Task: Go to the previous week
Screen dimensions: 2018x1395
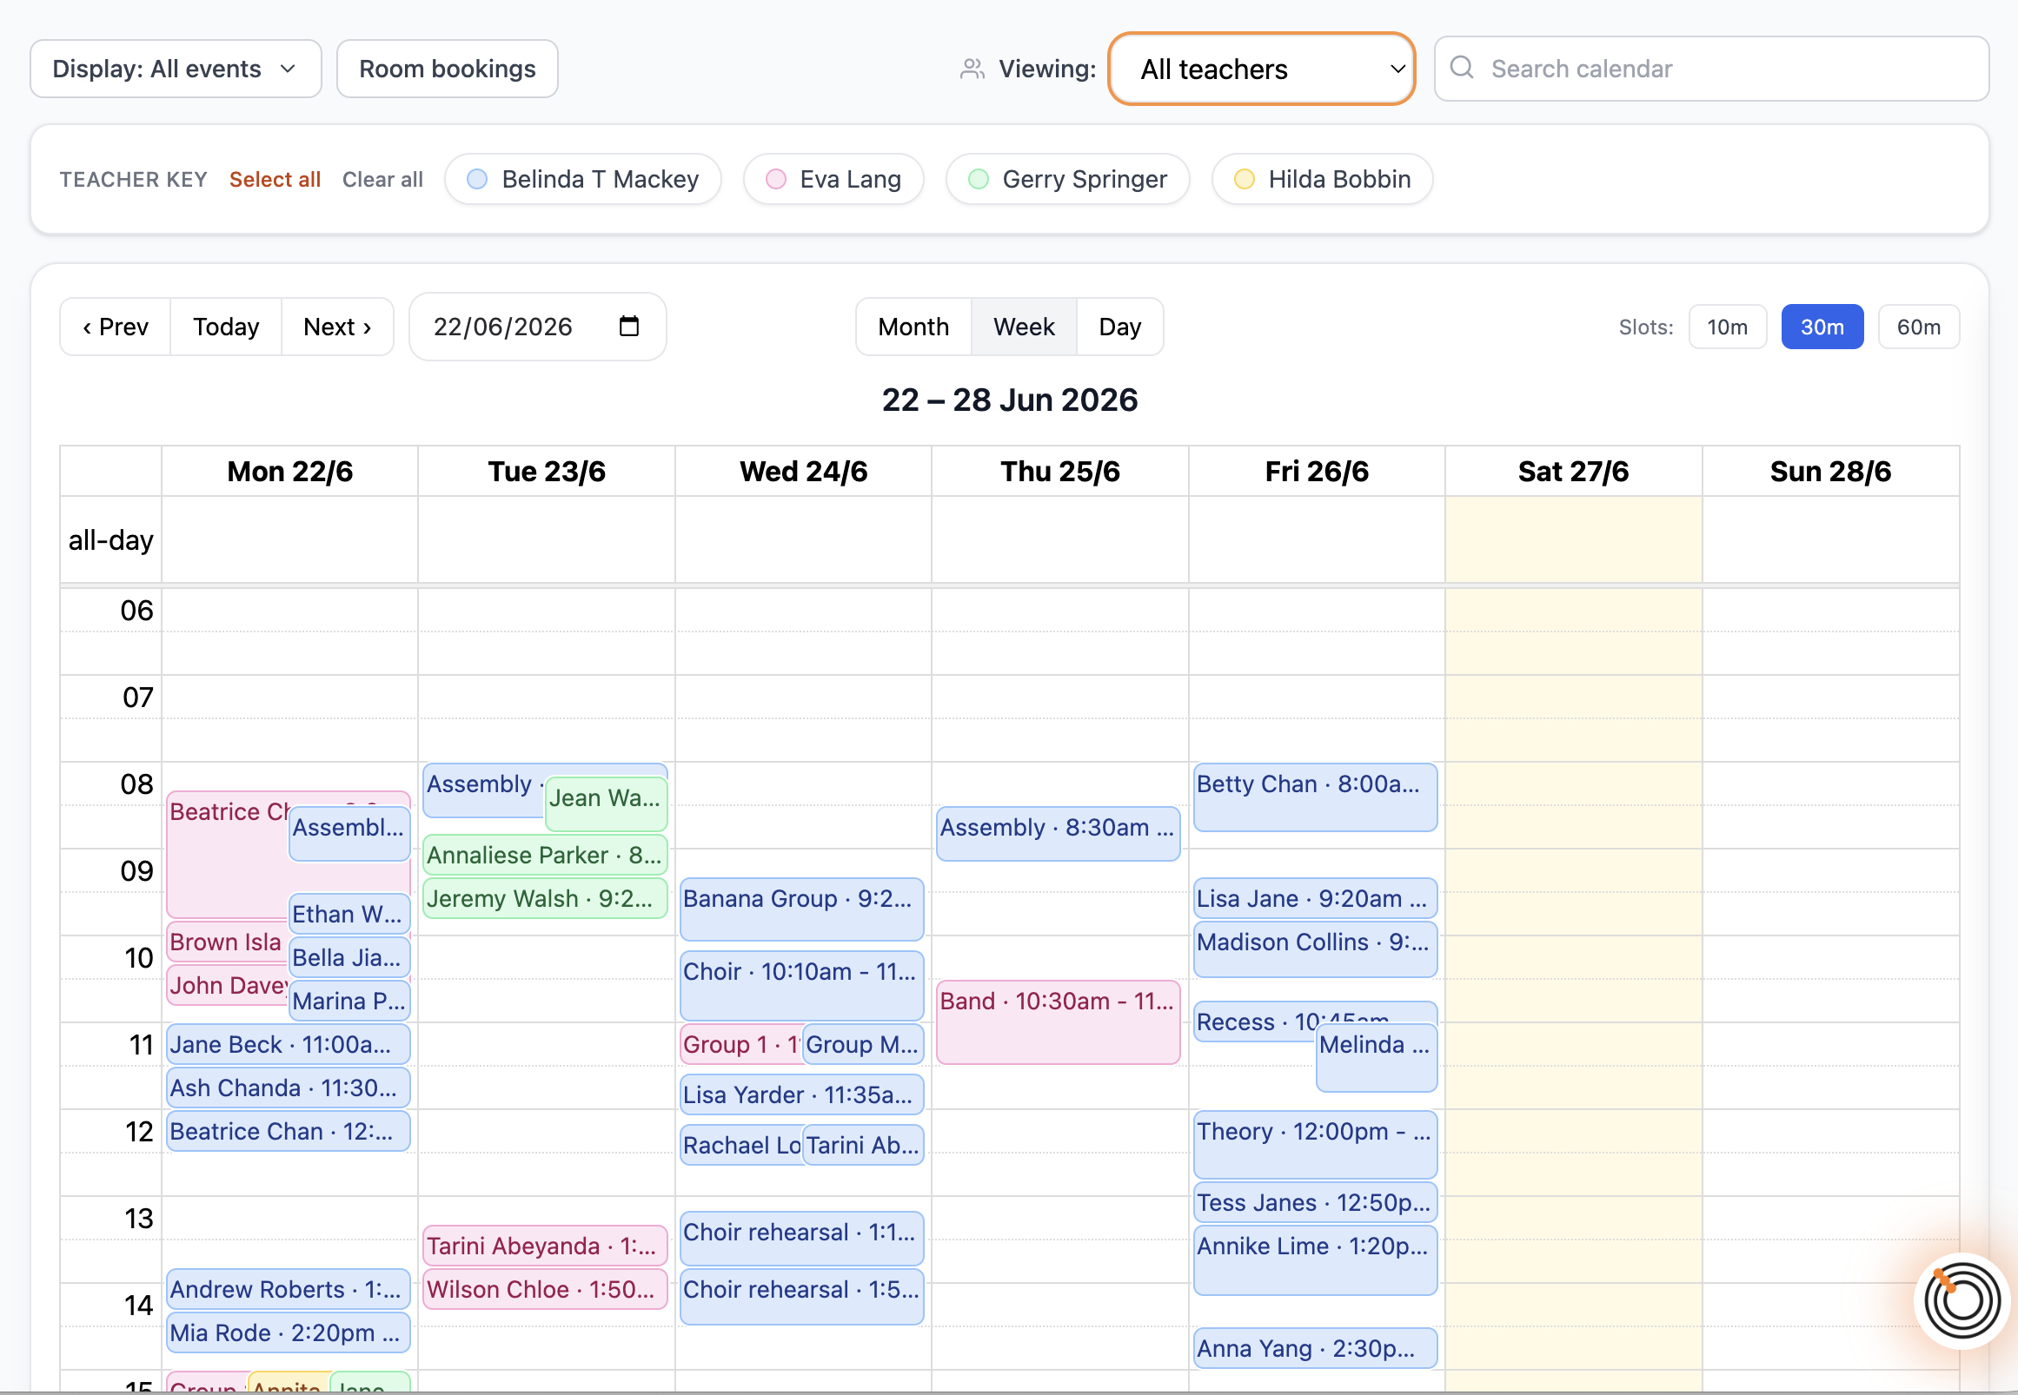Action: click(116, 327)
